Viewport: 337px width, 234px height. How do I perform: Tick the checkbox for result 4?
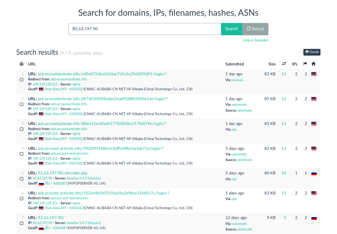coord(22,154)
